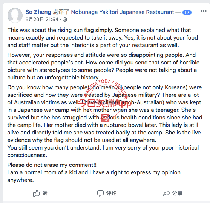Screen dimensions: 210x203
Task: Click the globe public privacy icon
Action: point(65,20)
